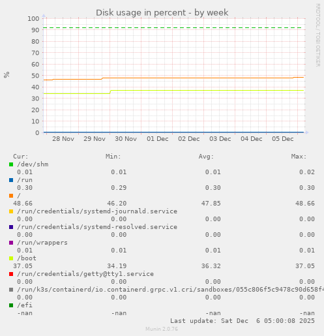Click the orange root usage line

point(174,78)
